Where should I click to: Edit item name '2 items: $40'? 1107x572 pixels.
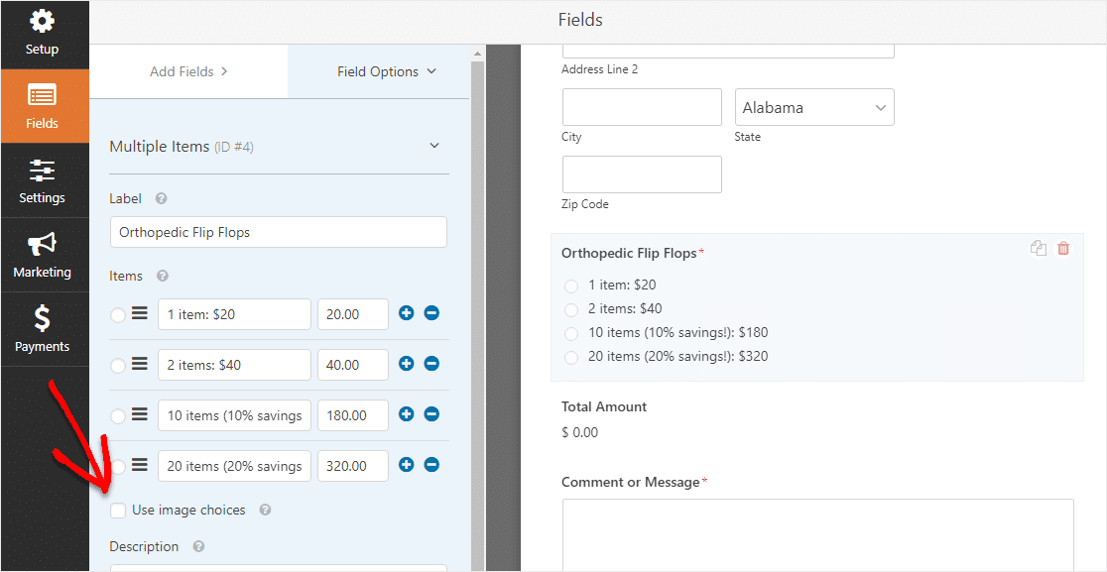pyautogui.click(x=234, y=365)
